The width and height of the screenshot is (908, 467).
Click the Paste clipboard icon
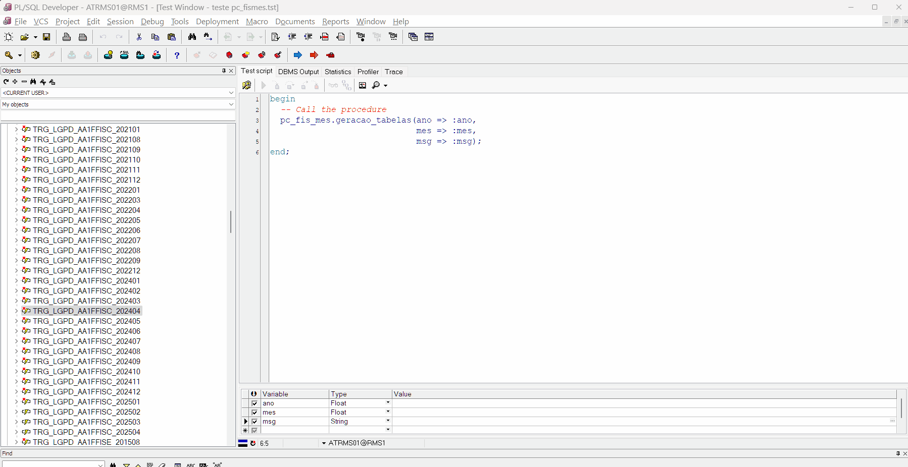tap(172, 37)
